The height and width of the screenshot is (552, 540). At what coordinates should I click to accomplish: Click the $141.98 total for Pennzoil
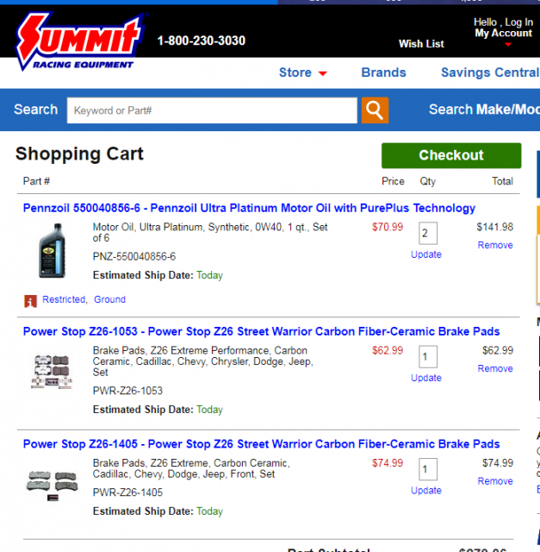click(494, 227)
